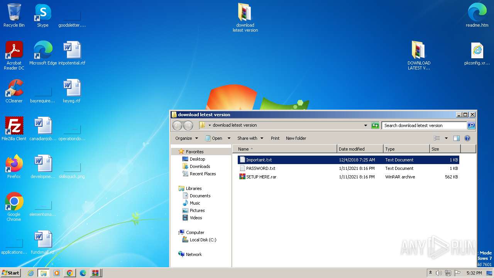Click Chrome icon in taskbar
The width and height of the screenshot is (494, 278).
(69, 273)
